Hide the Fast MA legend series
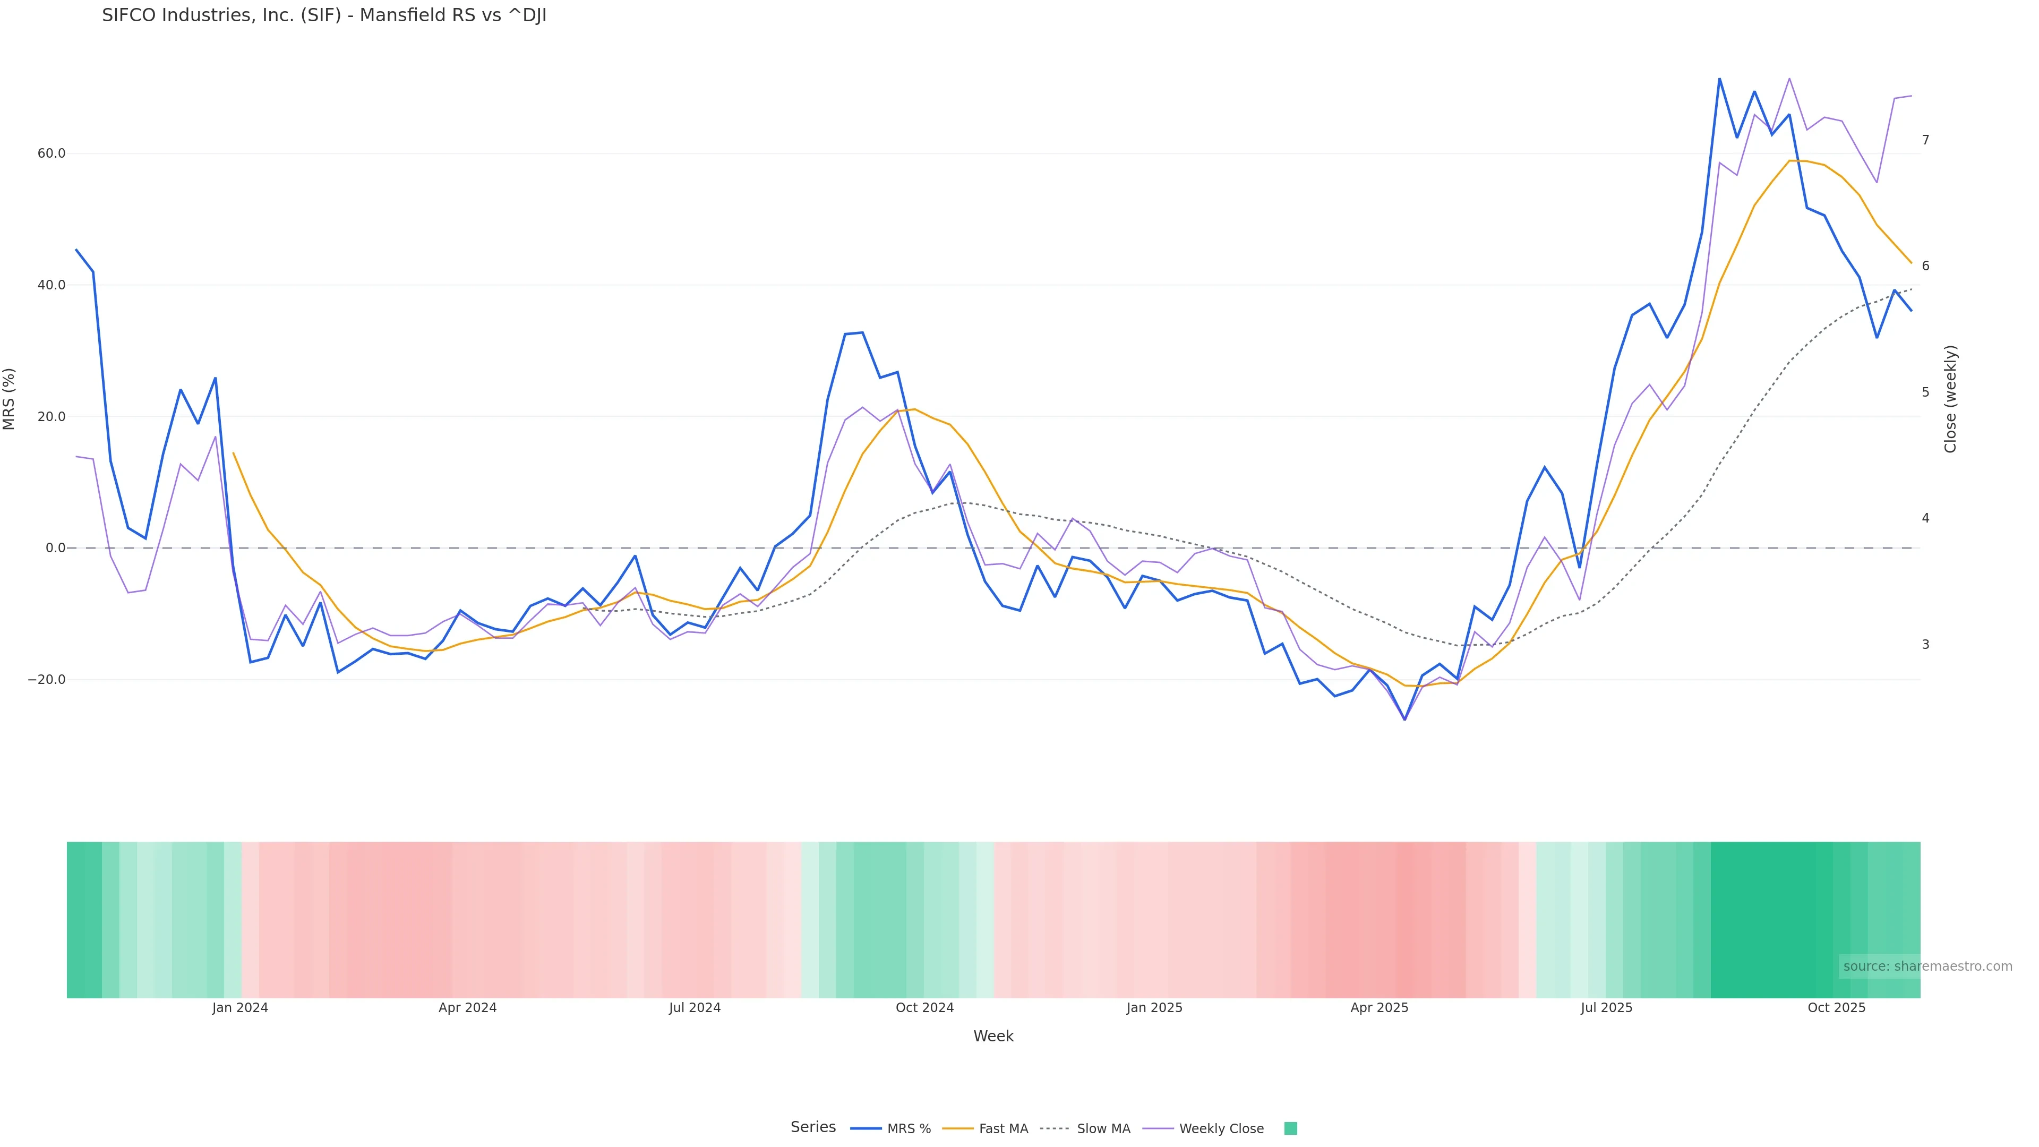The height and width of the screenshot is (1147, 2039). pos(1003,1129)
